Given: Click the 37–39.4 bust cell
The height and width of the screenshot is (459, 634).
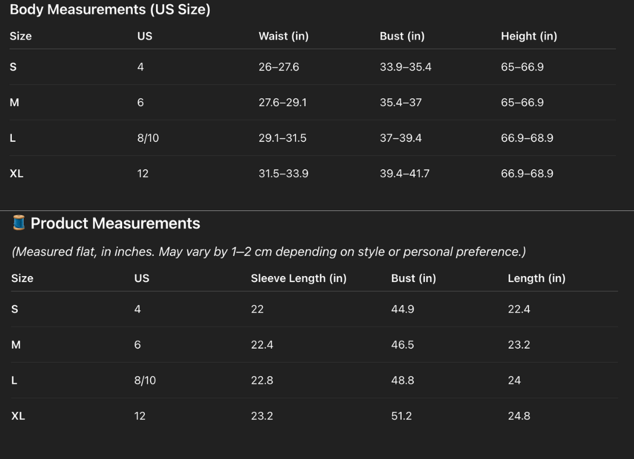Looking at the screenshot, I should (400, 138).
